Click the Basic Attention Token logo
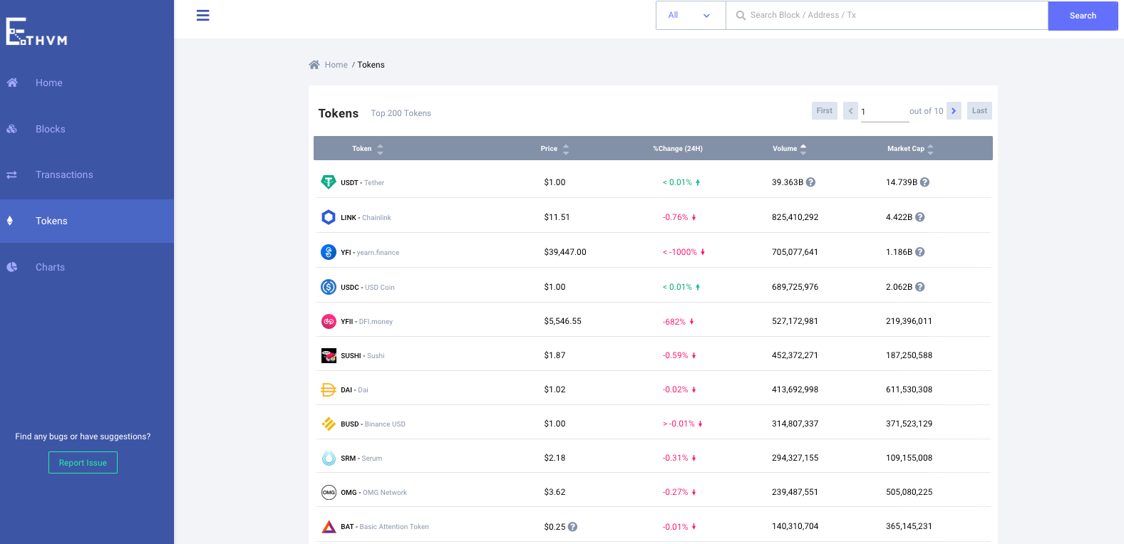This screenshot has width=1124, height=544. (329, 527)
